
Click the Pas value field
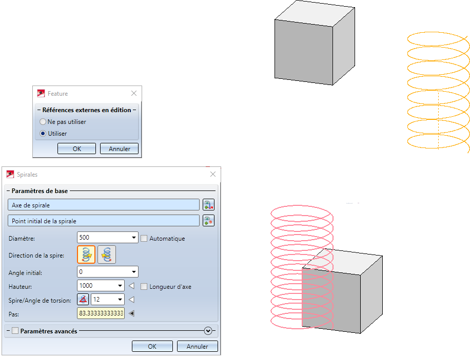click(101, 313)
